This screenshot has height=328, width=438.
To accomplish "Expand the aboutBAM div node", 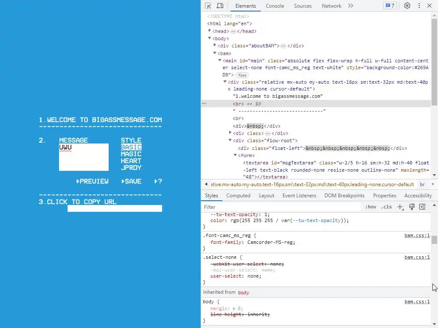I will click(215, 45).
